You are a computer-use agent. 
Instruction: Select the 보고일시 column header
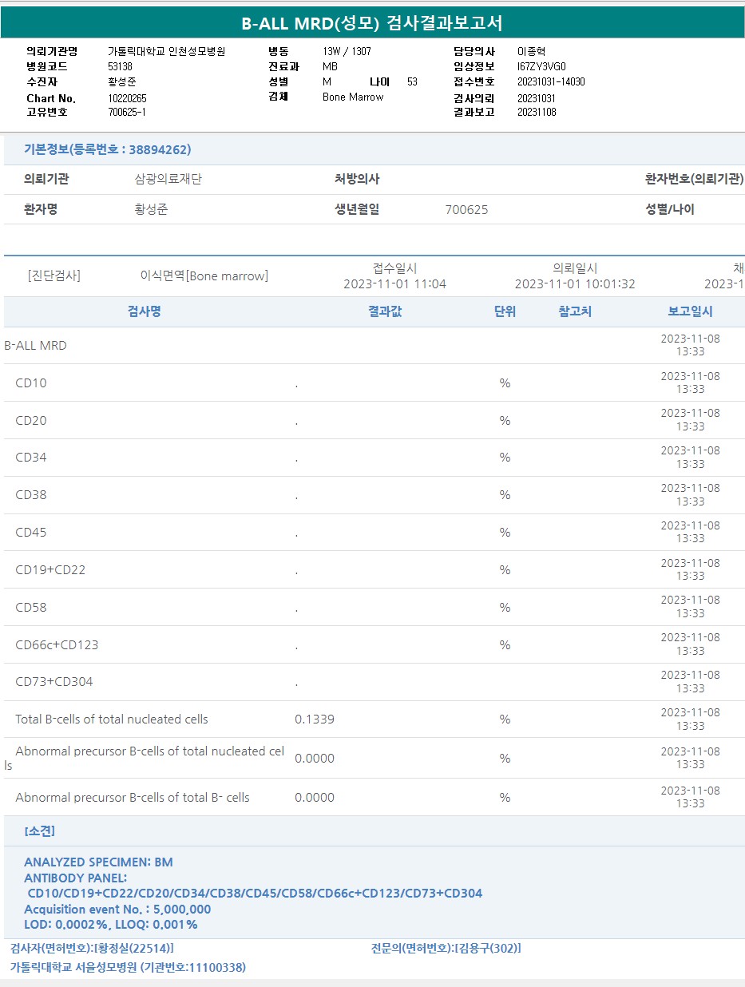coord(690,311)
